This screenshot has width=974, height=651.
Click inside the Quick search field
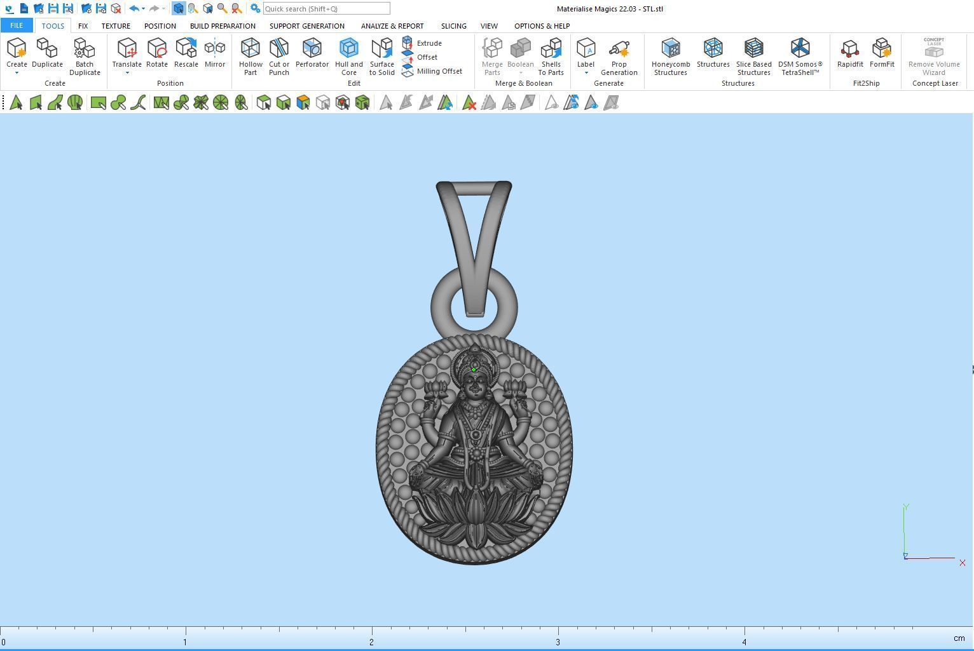(x=327, y=8)
